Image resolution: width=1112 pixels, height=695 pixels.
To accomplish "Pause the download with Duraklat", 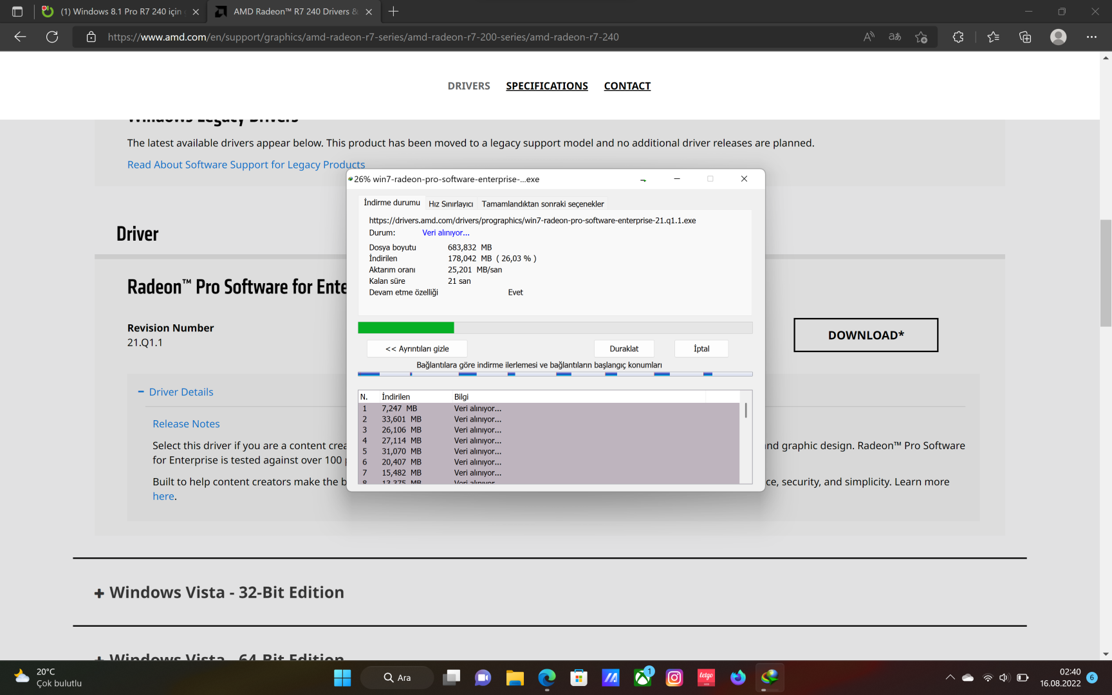I will click(624, 349).
